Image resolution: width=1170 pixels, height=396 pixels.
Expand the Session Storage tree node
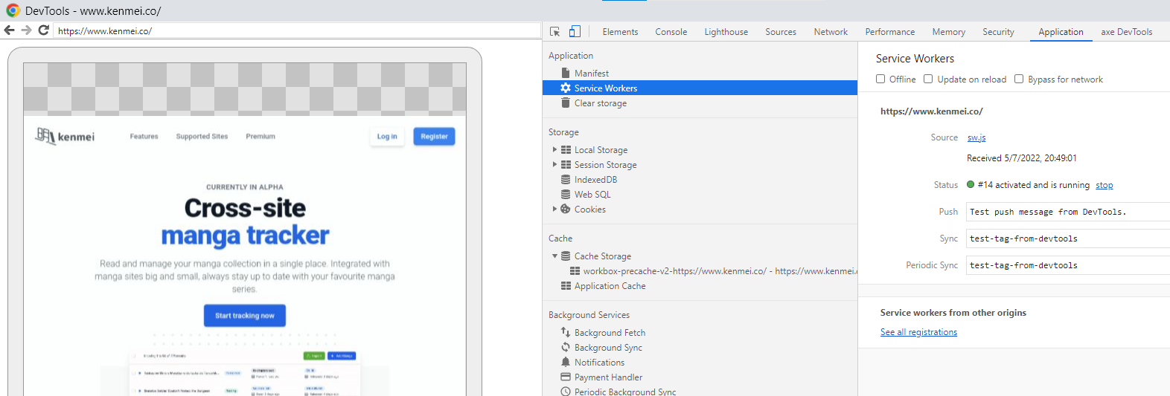pos(554,164)
